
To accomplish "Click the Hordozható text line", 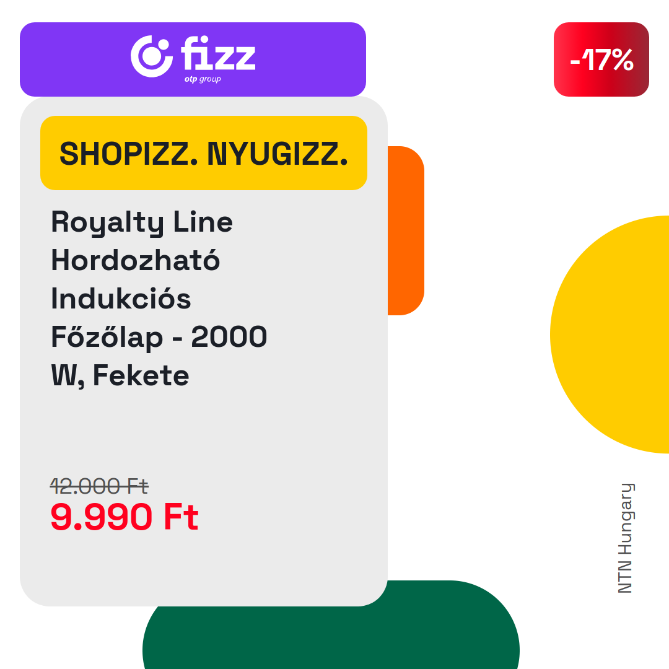I will pos(135,260).
